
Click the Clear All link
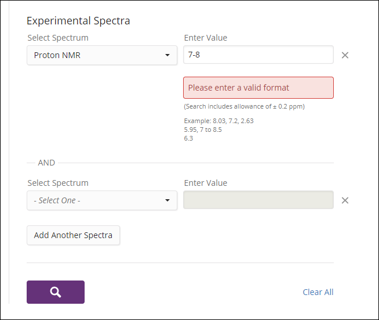(x=318, y=292)
